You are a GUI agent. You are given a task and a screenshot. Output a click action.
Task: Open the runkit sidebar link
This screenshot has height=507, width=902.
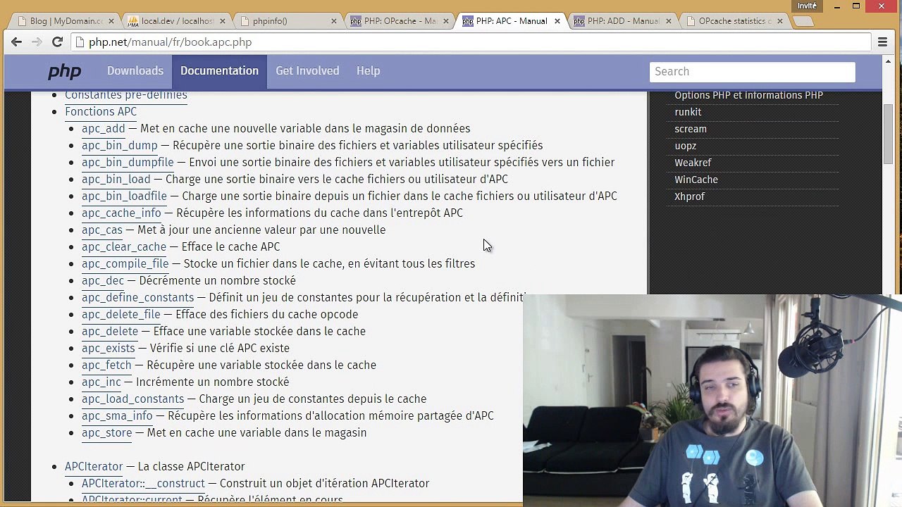(688, 112)
